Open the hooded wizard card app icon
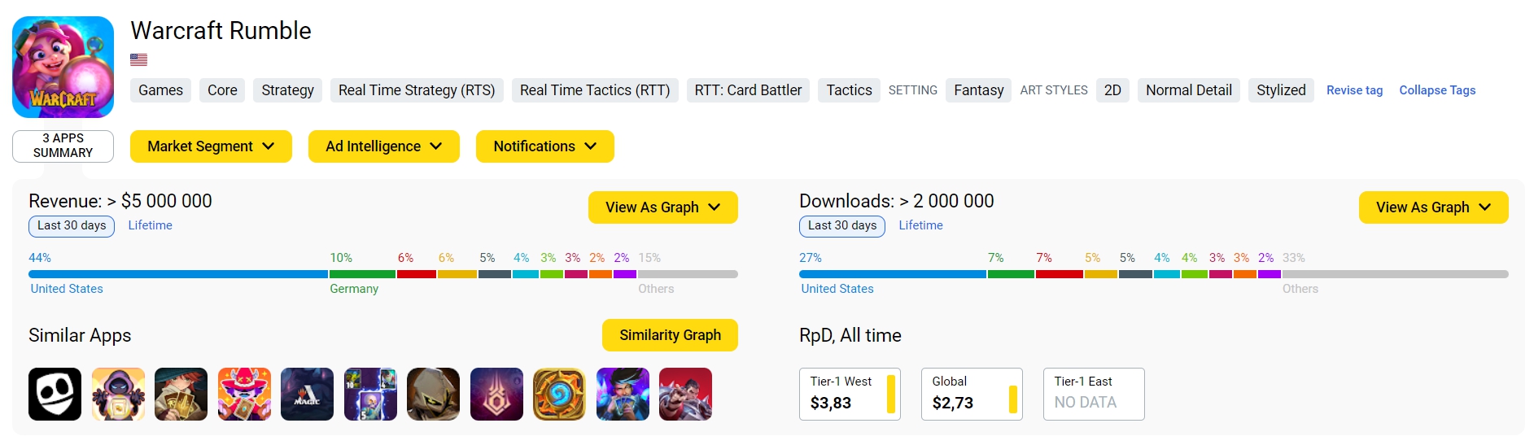 [x=118, y=395]
